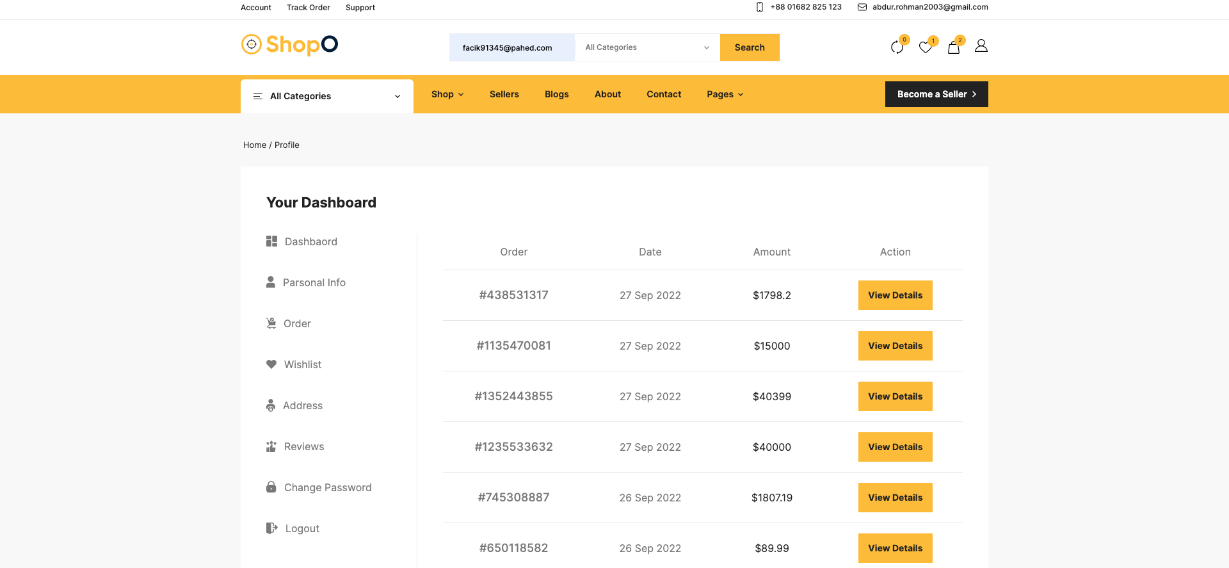
Task: Select Personal Info in the sidebar
Action: (314, 282)
